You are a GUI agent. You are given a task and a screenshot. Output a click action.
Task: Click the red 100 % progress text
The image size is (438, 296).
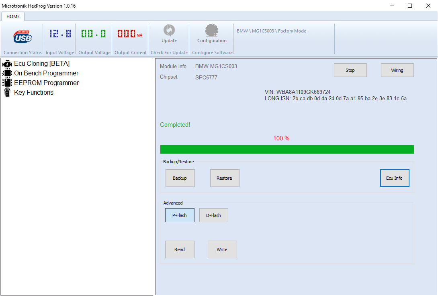pos(281,138)
